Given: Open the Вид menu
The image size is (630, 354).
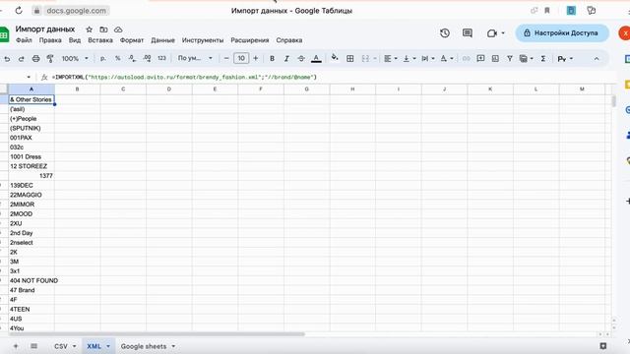Looking at the screenshot, I should pos(75,40).
